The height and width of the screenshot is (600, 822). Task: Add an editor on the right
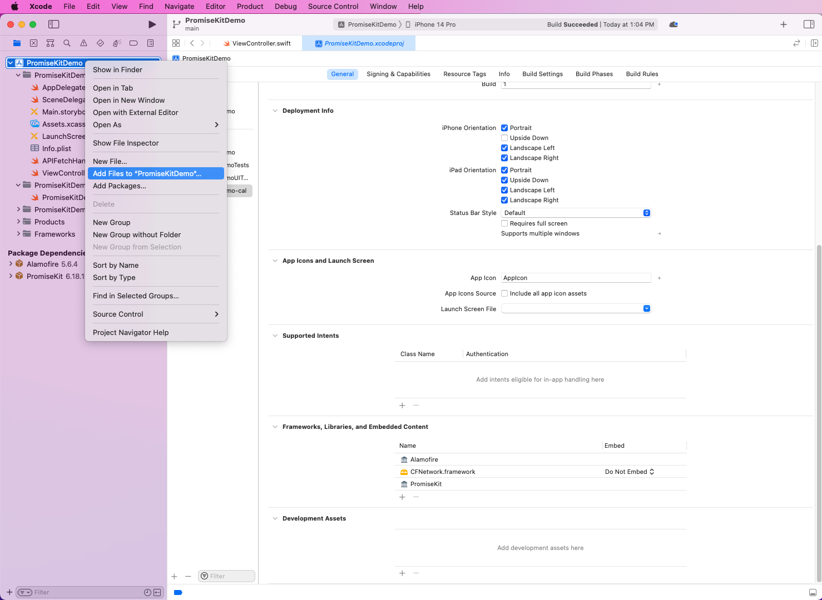pos(814,43)
